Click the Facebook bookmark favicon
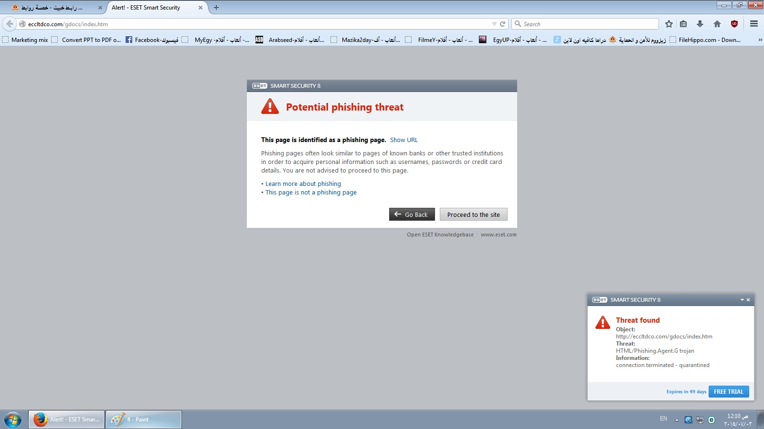Screen dimensions: 764x429 point(129,40)
